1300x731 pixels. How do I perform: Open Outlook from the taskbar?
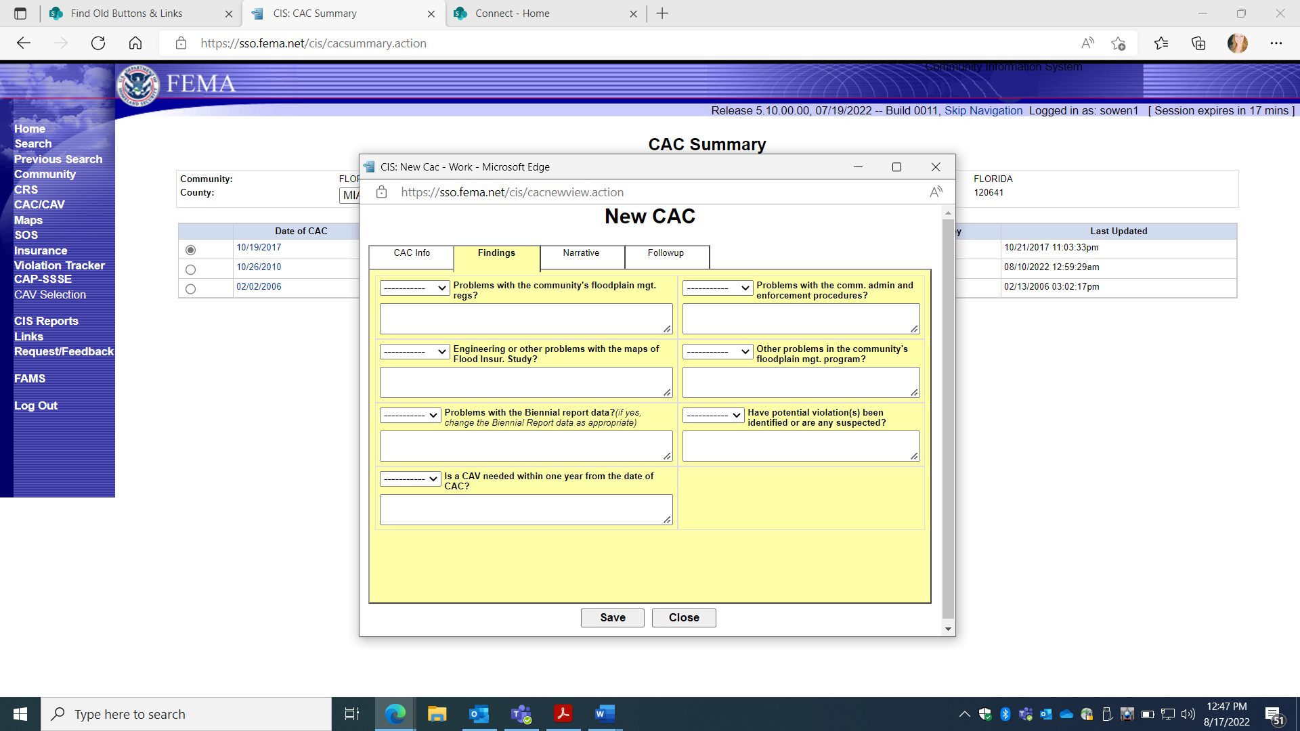pos(479,714)
